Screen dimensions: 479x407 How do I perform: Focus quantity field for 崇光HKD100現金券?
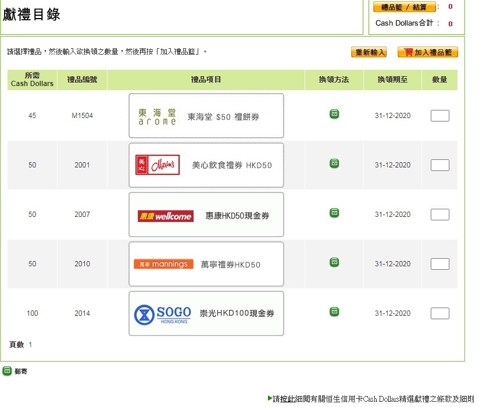(x=439, y=313)
